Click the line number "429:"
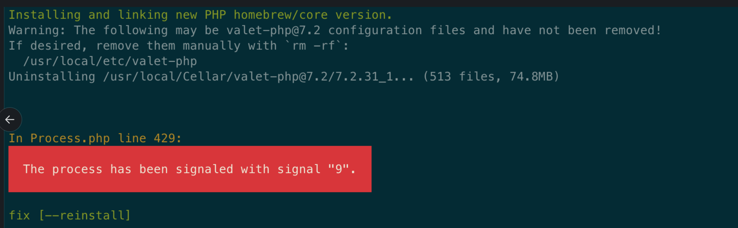This screenshot has width=738, height=228. [168, 138]
